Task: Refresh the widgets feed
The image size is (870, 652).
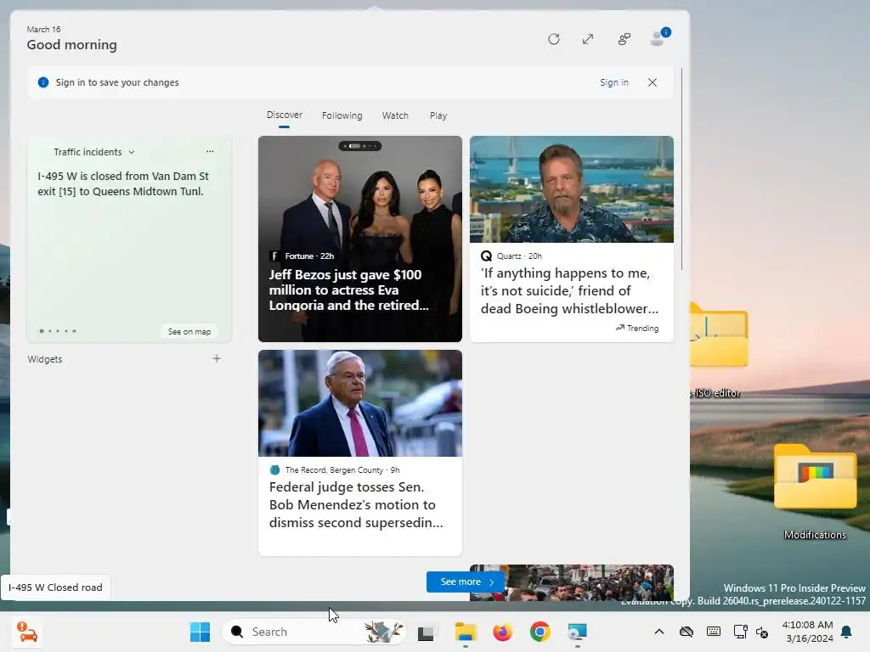Action: [554, 39]
